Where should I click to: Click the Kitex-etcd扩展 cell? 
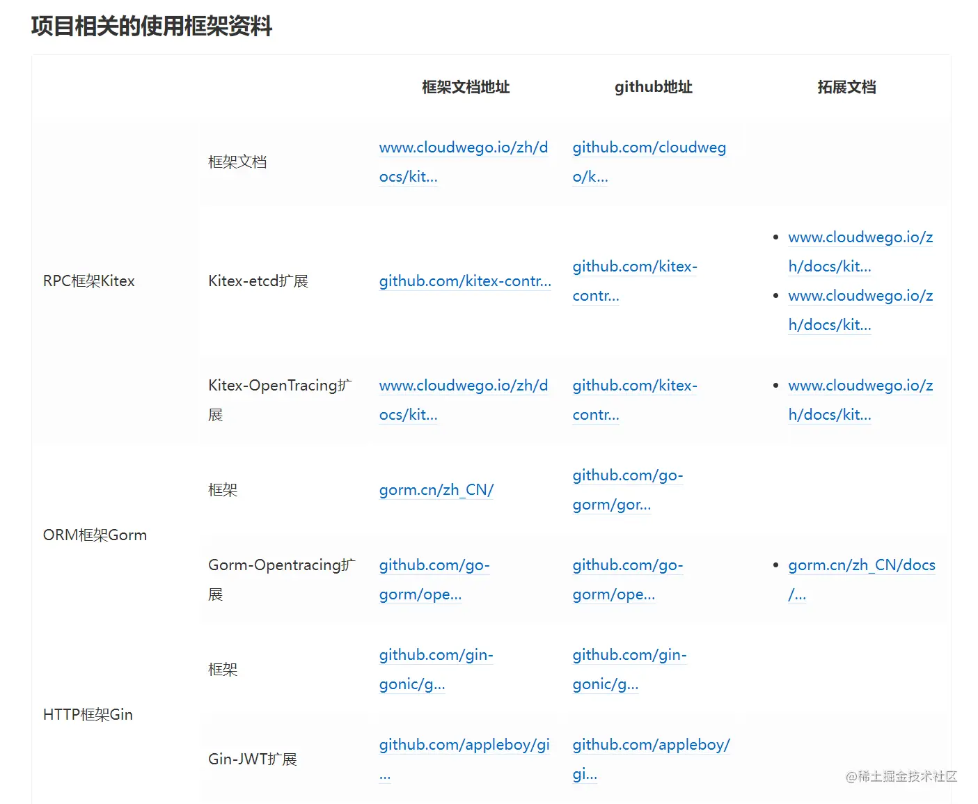[258, 281]
